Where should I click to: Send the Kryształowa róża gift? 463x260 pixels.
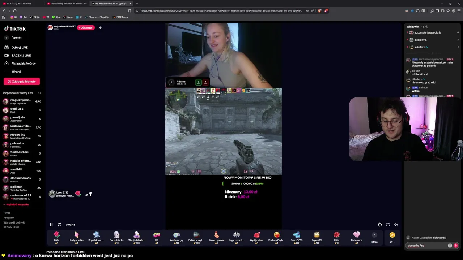click(x=96, y=238)
